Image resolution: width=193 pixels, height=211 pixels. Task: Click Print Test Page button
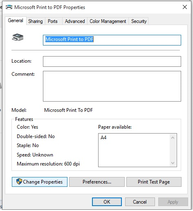click(154, 182)
